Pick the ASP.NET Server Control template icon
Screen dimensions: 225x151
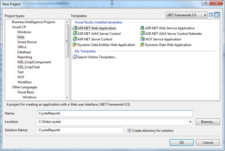tap(75, 39)
